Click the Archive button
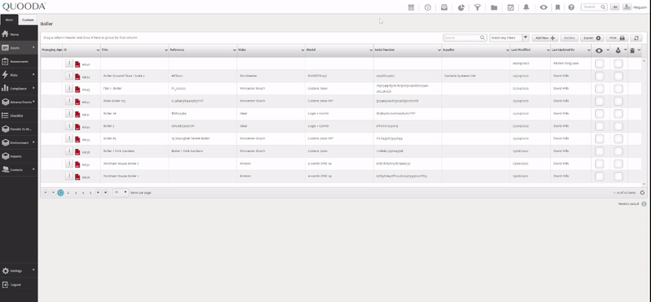The image size is (651, 302). [569, 37]
